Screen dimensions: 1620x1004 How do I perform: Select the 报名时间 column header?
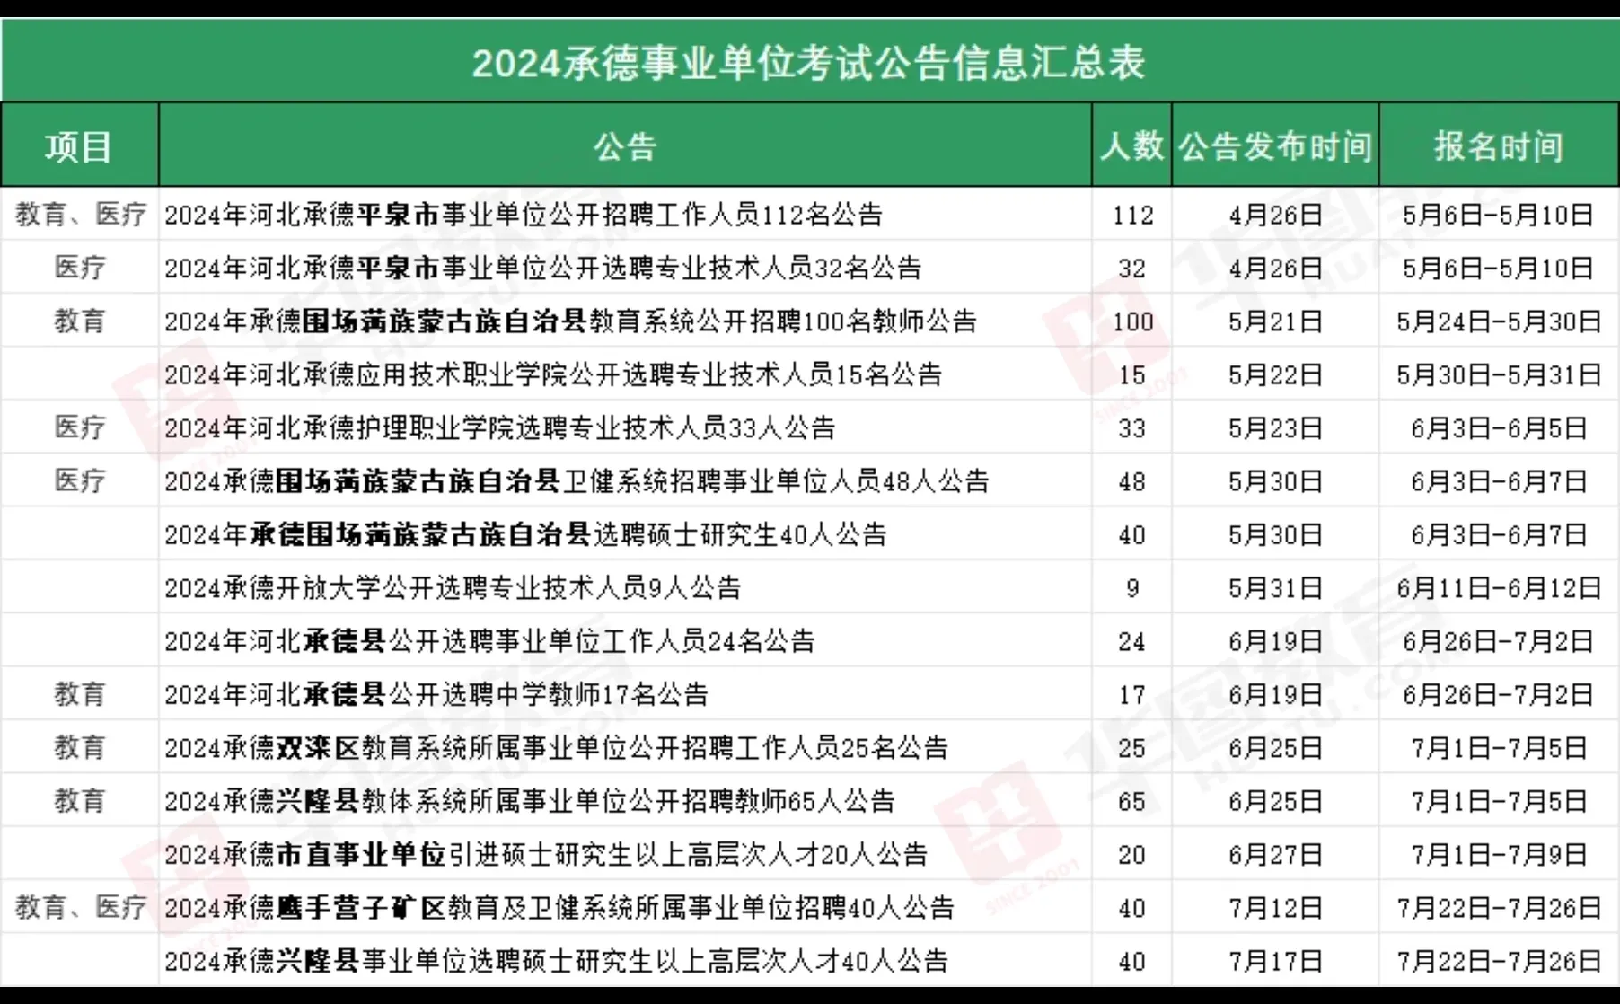(1498, 144)
